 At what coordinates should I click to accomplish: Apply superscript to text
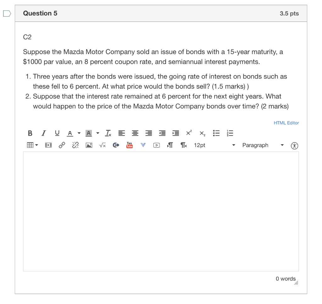pyautogui.click(x=188, y=133)
